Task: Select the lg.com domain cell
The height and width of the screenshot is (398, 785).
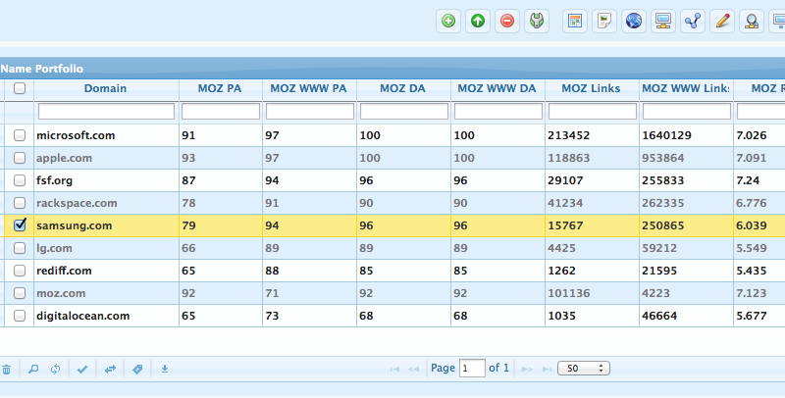Action: pyautogui.click(x=106, y=248)
